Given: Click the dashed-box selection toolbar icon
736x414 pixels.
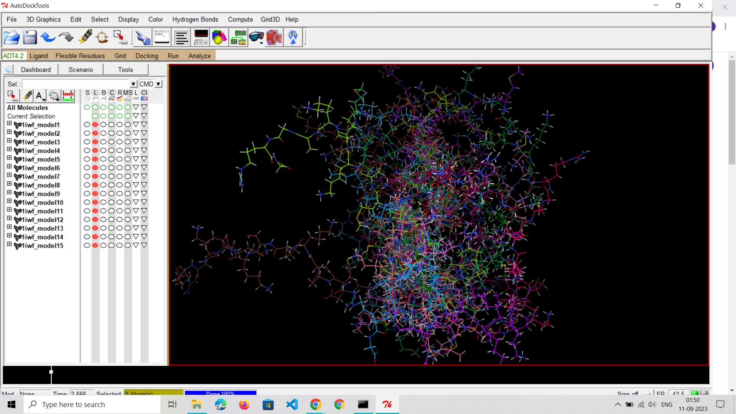Looking at the screenshot, I should pos(120,38).
